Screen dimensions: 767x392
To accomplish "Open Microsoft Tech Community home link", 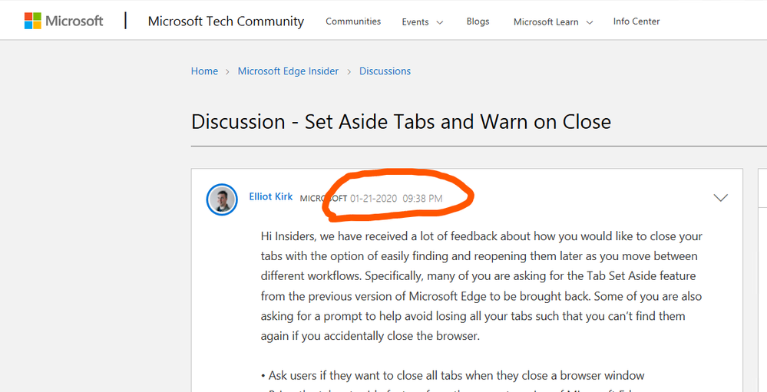I will pyautogui.click(x=226, y=21).
